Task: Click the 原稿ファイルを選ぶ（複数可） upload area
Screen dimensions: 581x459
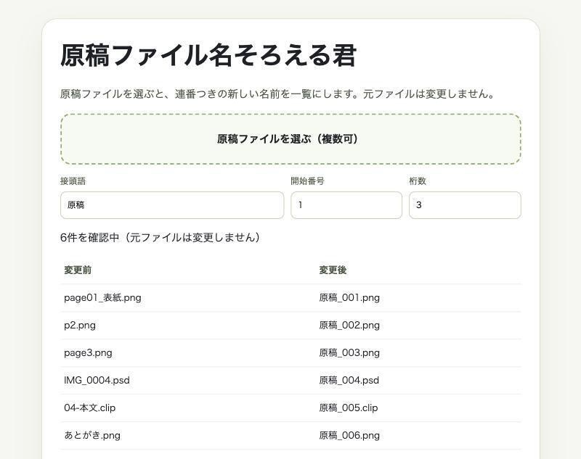Action: pyautogui.click(x=290, y=139)
